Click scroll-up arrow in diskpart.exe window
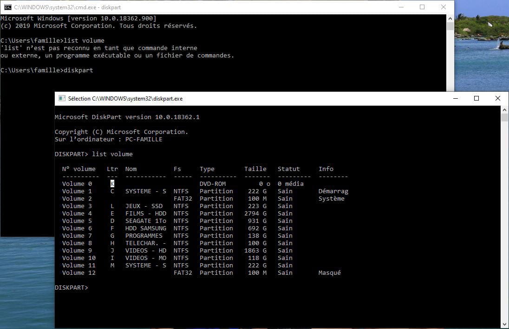 pyautogui.click(x=504, y=110)
